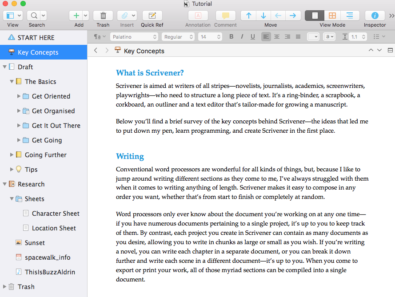Expand the Get Going folder
The image size is (395, 297).
[19, 140]
